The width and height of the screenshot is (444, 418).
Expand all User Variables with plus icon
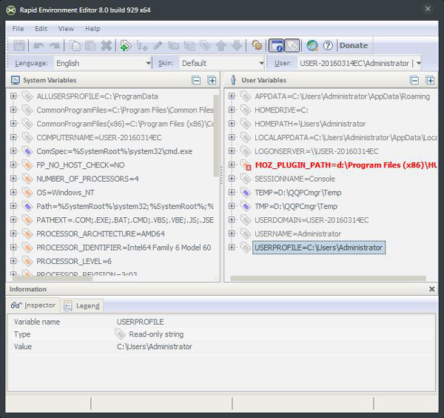pyautogui.click(x=430, y=80)
